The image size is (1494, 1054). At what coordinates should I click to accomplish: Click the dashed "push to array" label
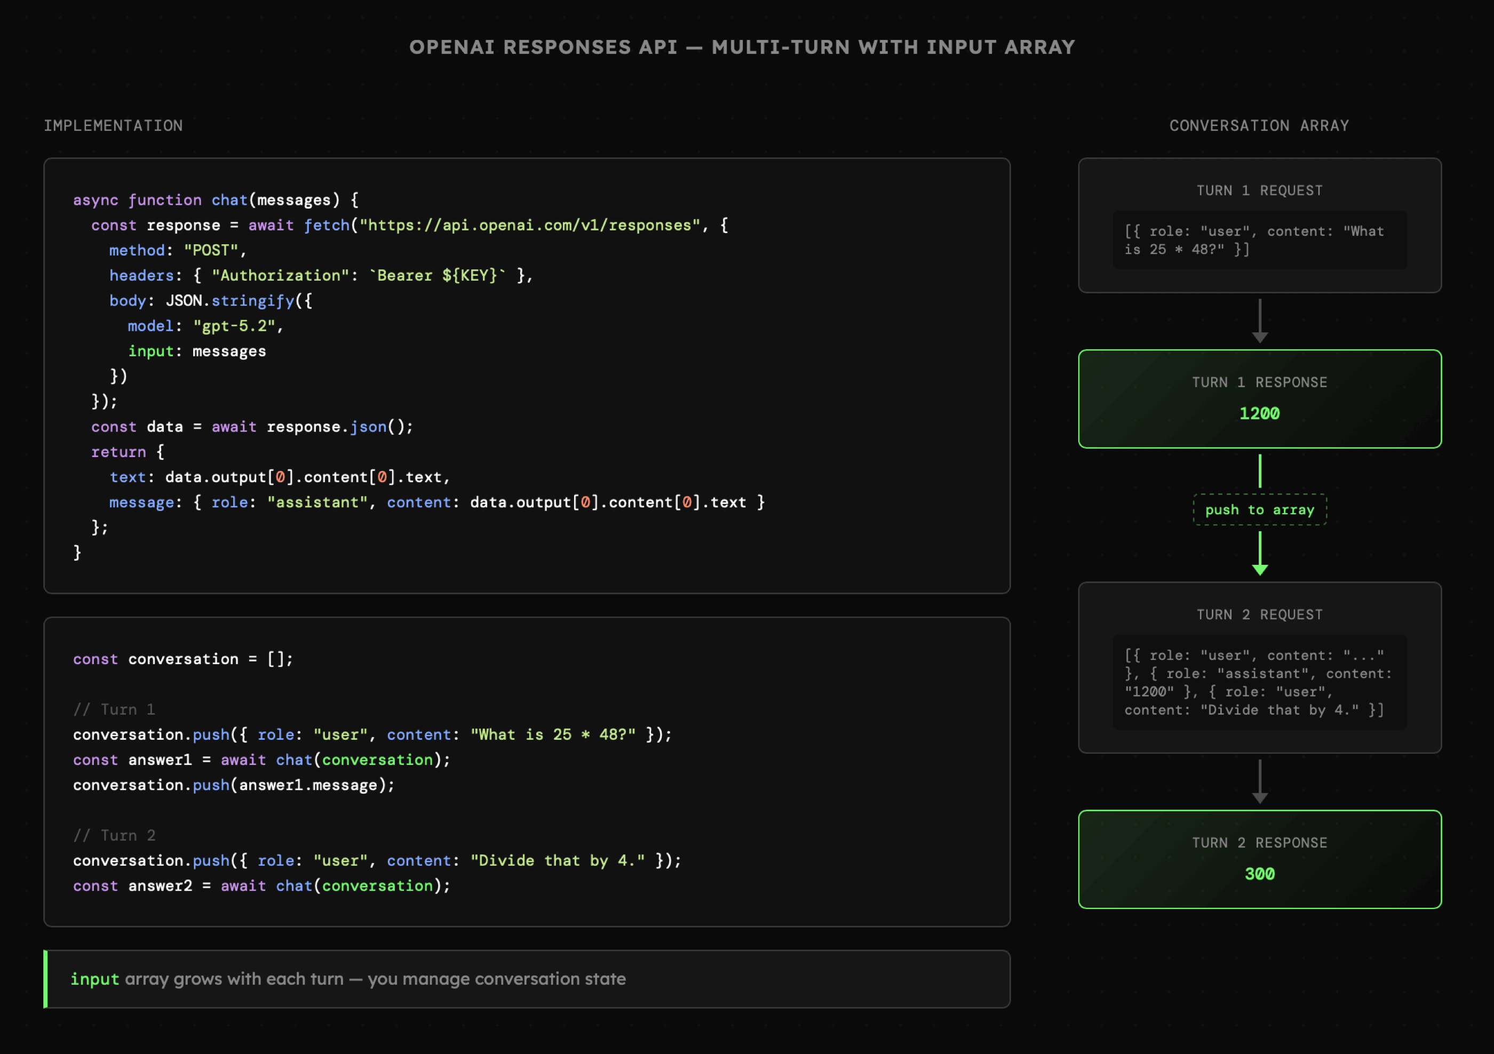coord(1260,510)
